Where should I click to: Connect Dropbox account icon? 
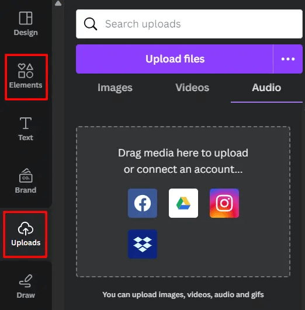pos(143,244)
